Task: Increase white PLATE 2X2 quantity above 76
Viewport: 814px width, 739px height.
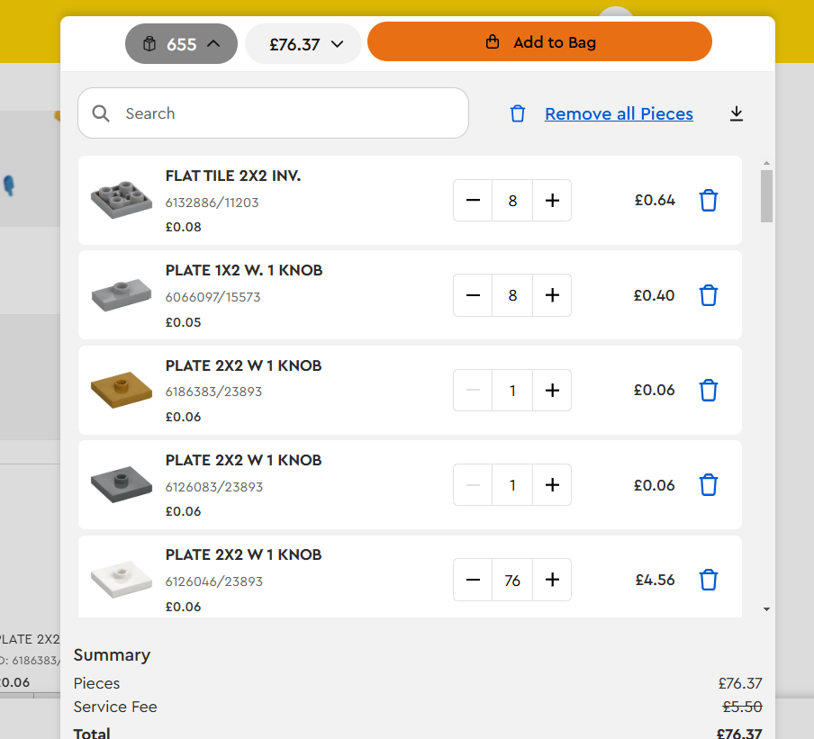Action: [x=552, y=581]
